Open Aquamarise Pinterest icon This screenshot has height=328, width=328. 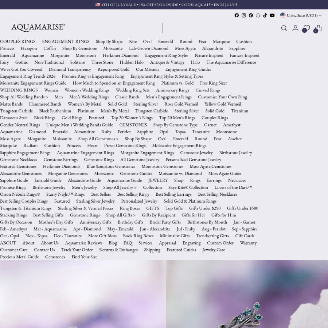[x=251, y=15]
